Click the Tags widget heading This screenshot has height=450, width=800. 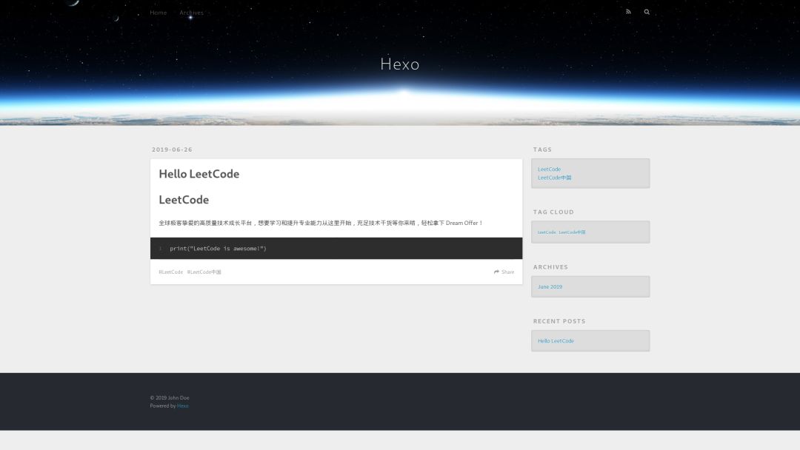tap(542, 150)
